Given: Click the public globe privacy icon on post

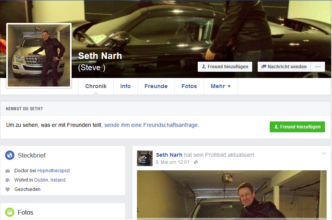Looking at the screenshot, I should pos(196,162).
